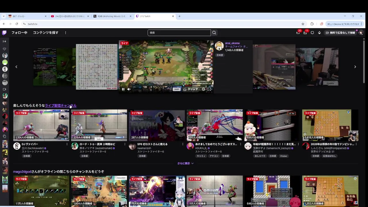
Task: Click tachikawabr's avatar next to DJ ヴァイパー
Action: click(17, 146)
